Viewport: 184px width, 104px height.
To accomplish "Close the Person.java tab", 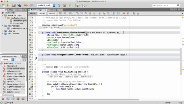I will [x=61, y=10].
